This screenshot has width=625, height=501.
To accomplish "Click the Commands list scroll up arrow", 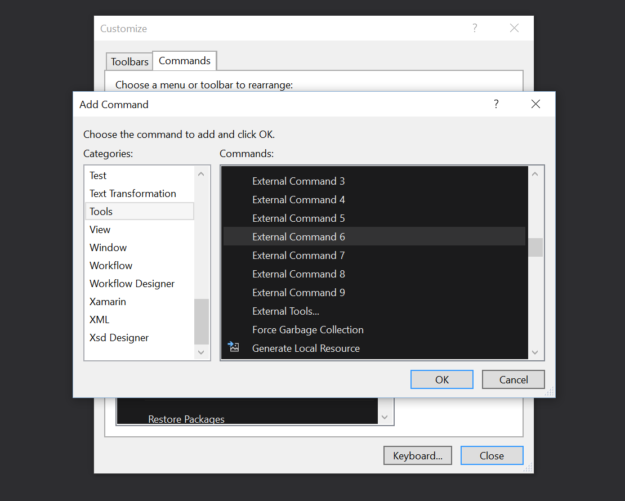I will point(535,174).
